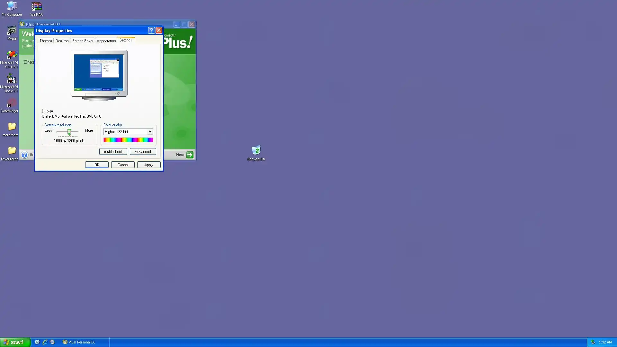Click the Apply button
The width and height of the screenshot is (617, 347).
[x=148, y=165]
